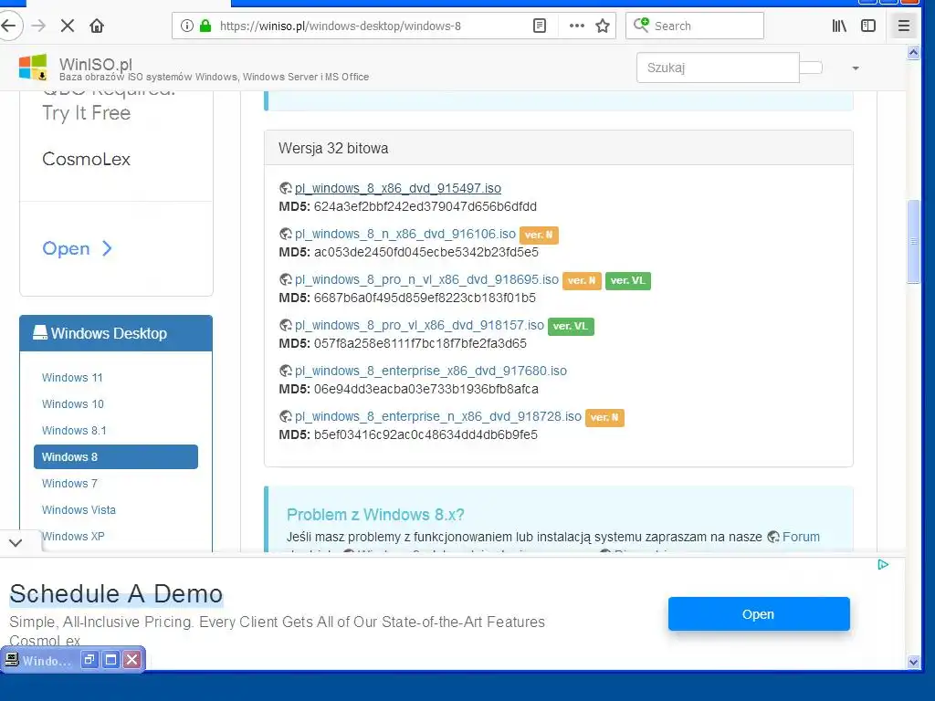The height and width of the screenshot is (701, 935).
Task: Click the chevron next to sidebar Open
Action: pyautogui.click(x=107, y=248)
